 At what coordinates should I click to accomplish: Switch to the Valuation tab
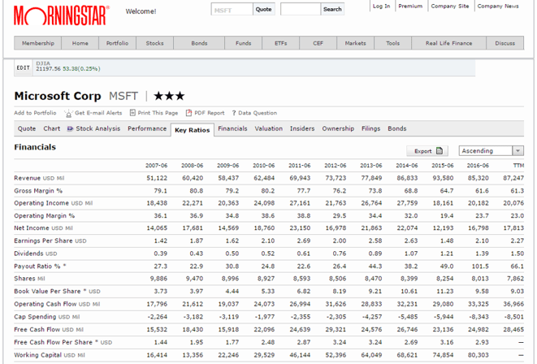click(268, 128)
